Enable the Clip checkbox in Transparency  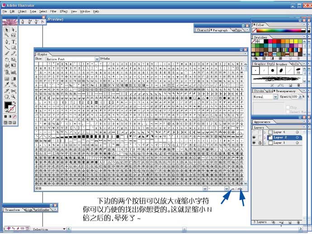click(288, 107)
